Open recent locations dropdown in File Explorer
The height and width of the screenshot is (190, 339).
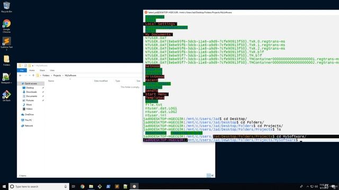pyautogui.click(x=30, y=75)
